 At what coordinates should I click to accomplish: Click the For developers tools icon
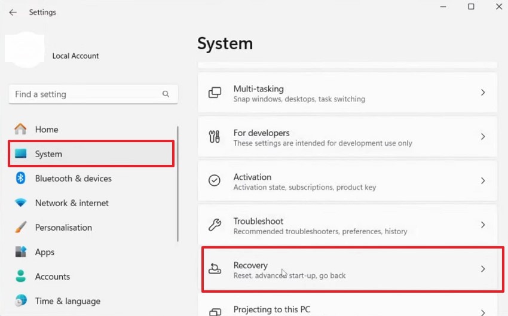pos(215,137)
